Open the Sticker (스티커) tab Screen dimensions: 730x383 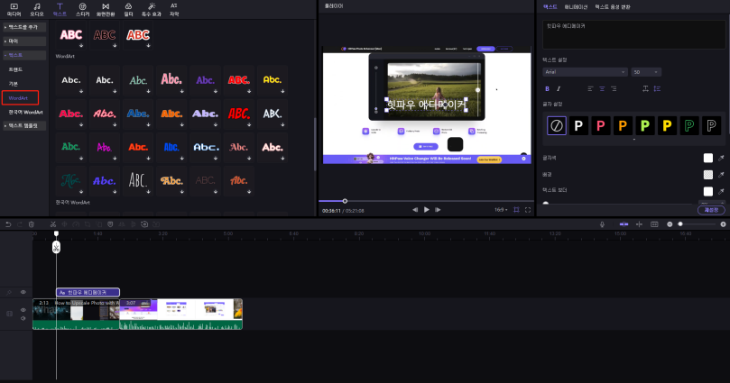tap(82, 9)
